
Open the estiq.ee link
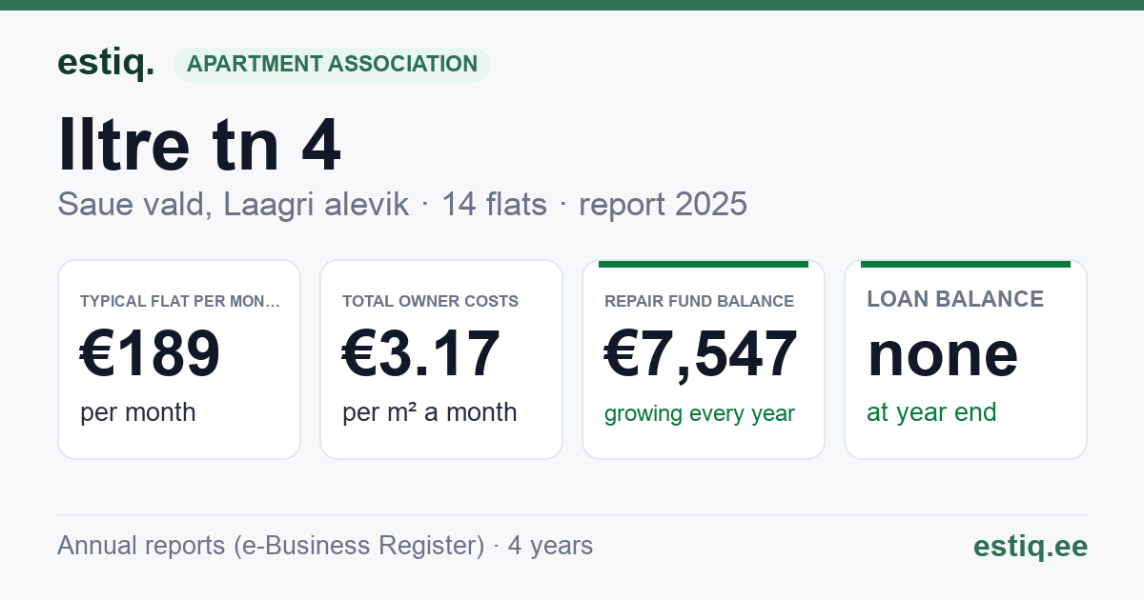1030,546
